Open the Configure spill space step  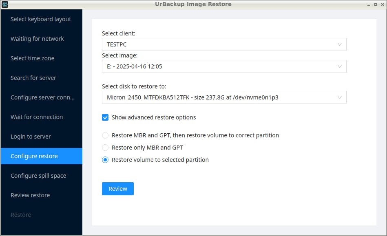click(x=38, y=176)
